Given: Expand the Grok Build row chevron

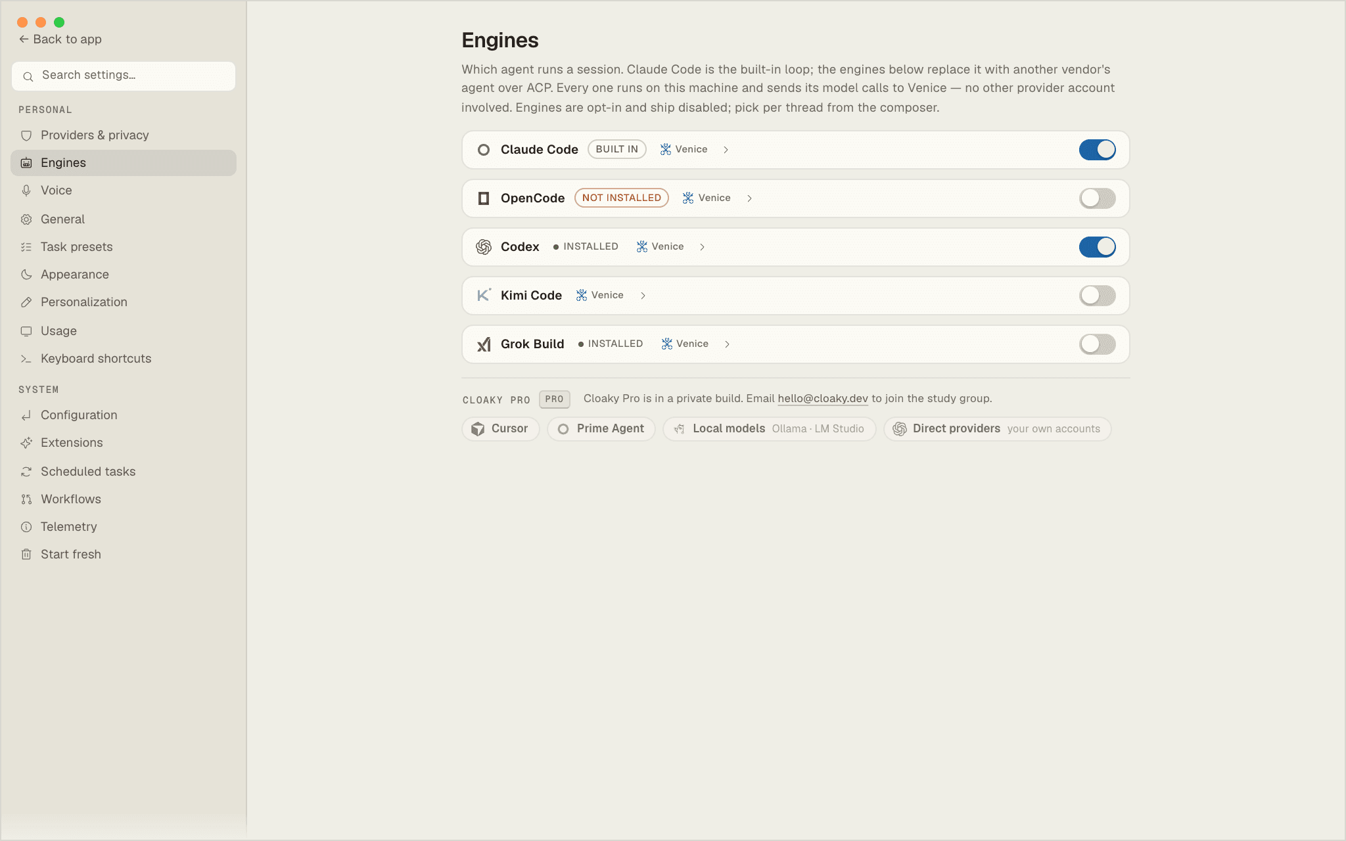Looking at the screenshot, I should [727, 344].
